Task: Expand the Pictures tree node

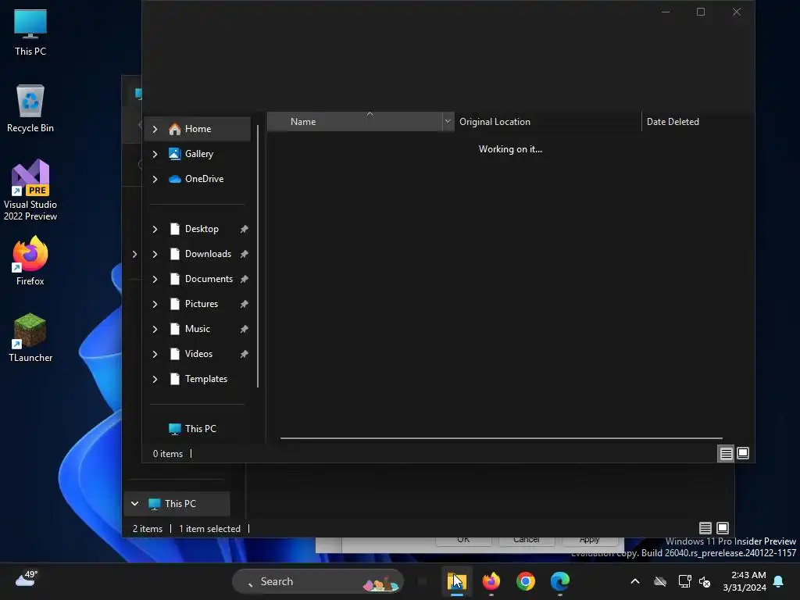Action: coord(155,304)
